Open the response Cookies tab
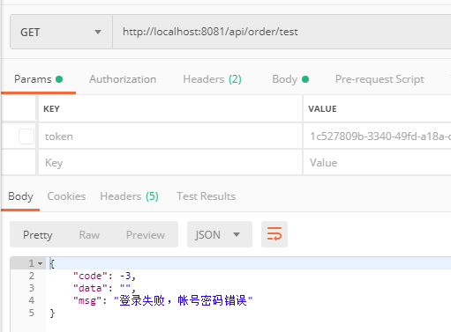The image size is (451, 332). click(66, 196)
